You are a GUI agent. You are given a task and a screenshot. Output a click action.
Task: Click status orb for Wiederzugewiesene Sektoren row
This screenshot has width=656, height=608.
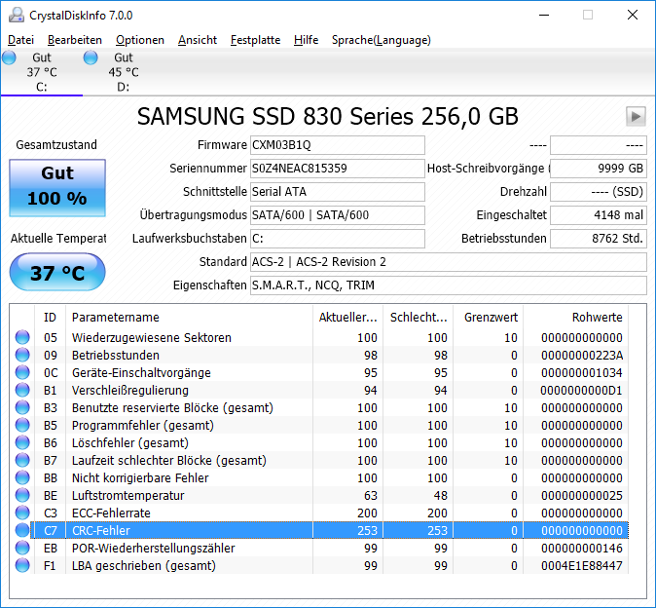point(22,337)
